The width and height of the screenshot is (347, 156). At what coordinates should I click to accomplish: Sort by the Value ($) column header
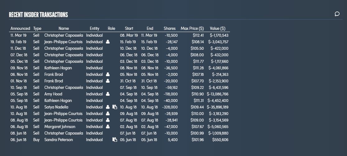(x=218, y=29)
